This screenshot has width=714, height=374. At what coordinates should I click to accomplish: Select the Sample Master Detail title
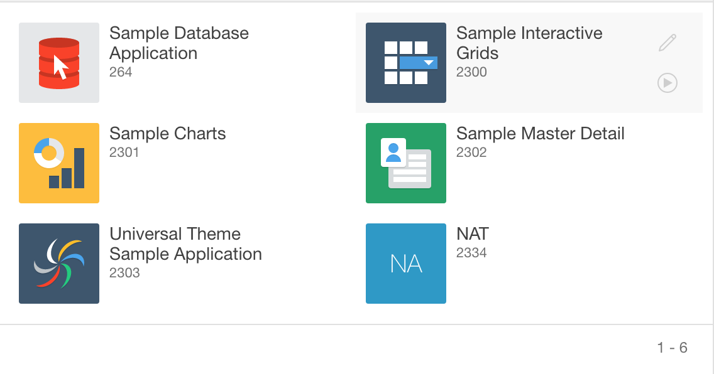point(541,134)
